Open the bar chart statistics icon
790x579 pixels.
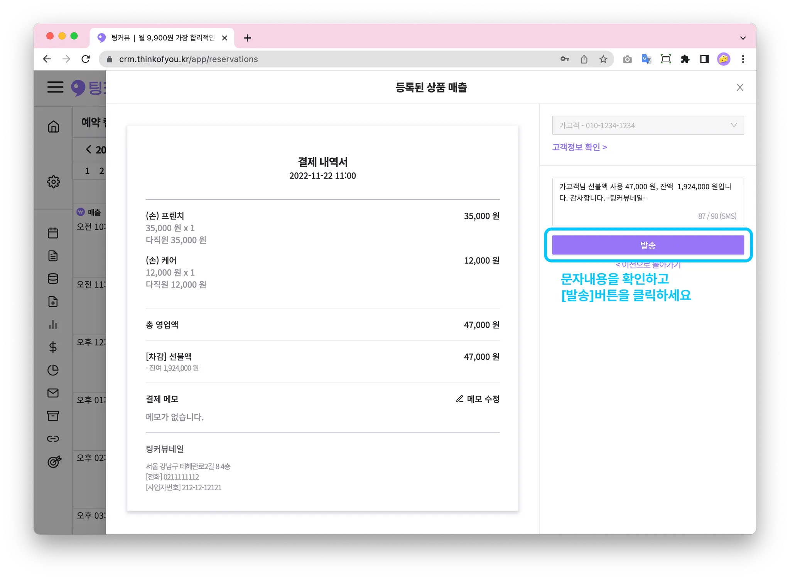[x=53, y=325]
